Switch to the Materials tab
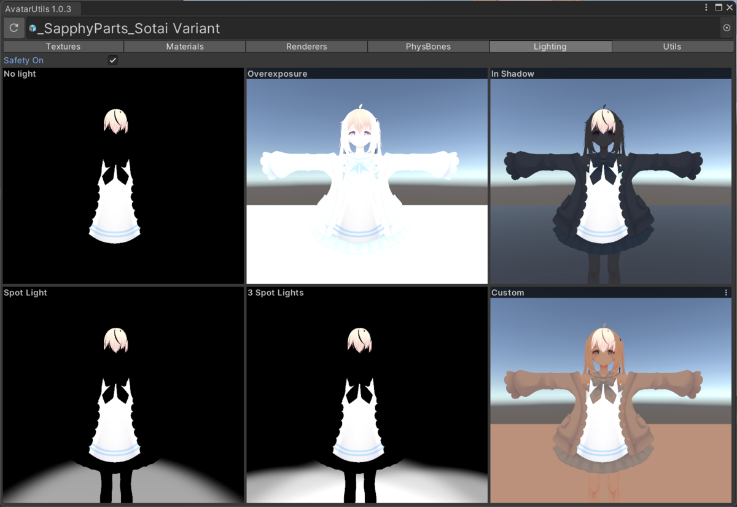The width and height of the screenshot is (737, 507). pyautogui.click(x=185, y=47)
